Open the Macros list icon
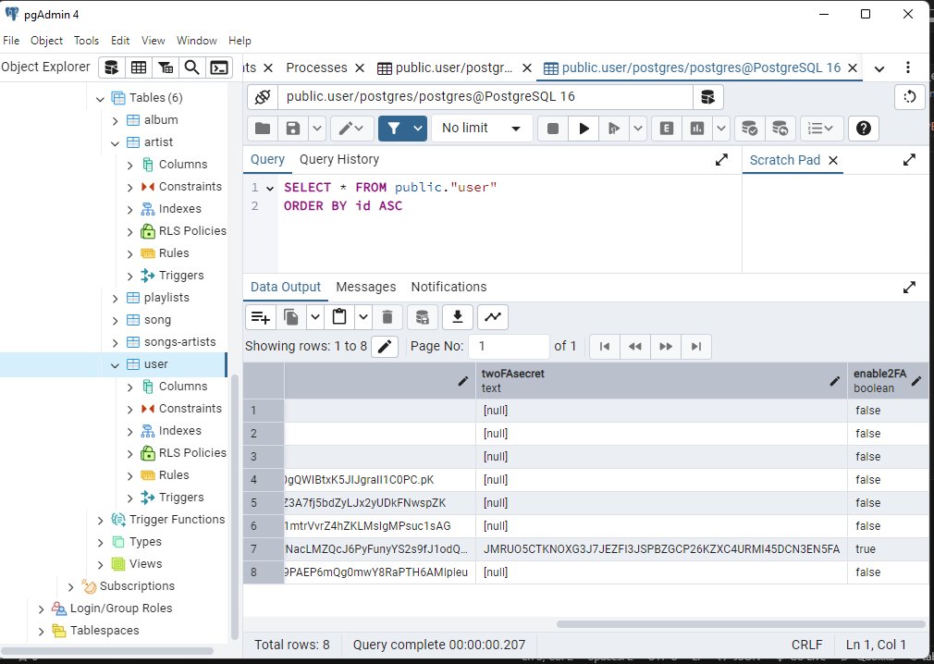Screen dimensions: 934x664 [x=821, y=128]
